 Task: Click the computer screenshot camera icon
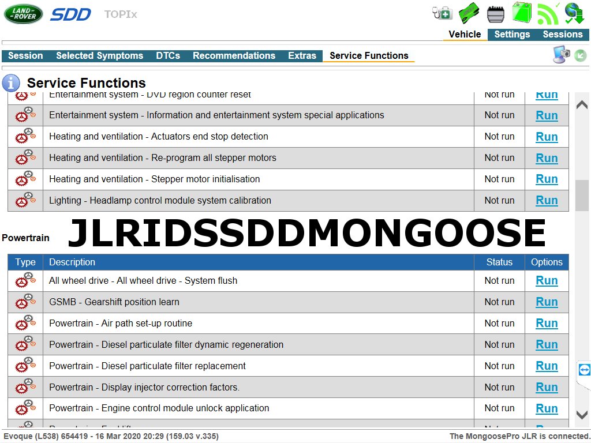click(x=561, y=55)
